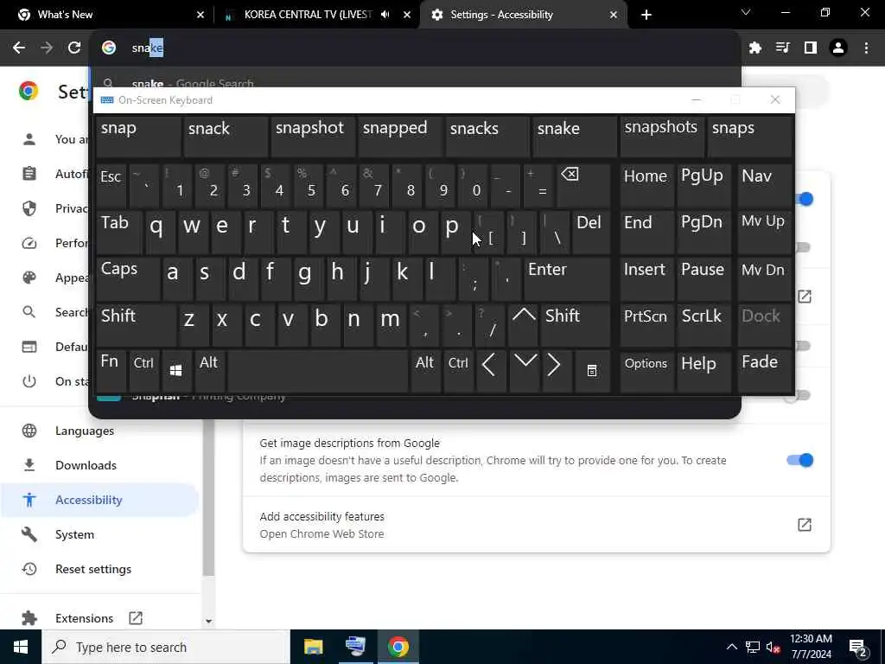This screenshot has height=664, width=885.
Task: Click the network tray icon
Action: pyautogui.click(x=753, y=647)
